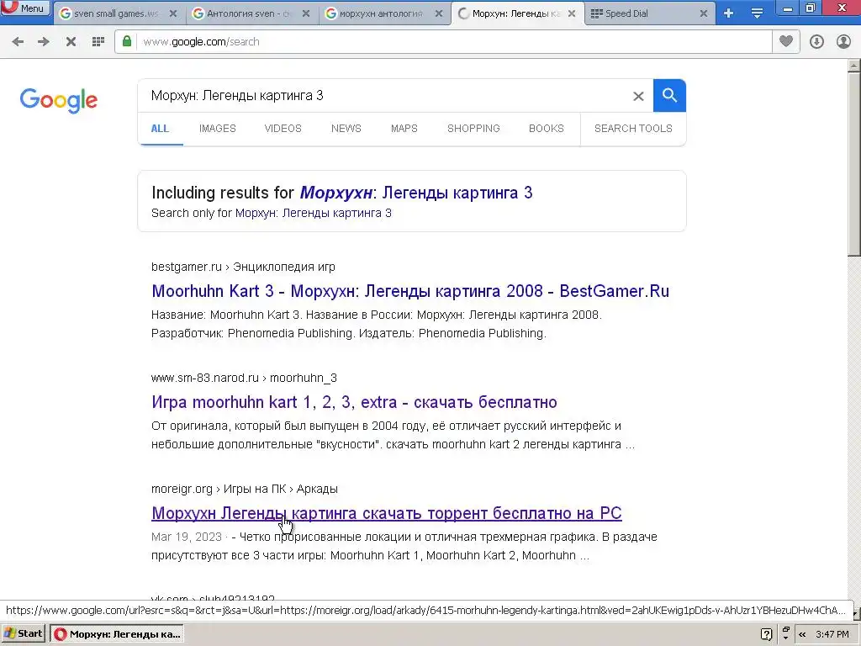The height and width of the screenshot is (646, 861).
Task: Close the Speed Dial tab
Action: point(704,13)
